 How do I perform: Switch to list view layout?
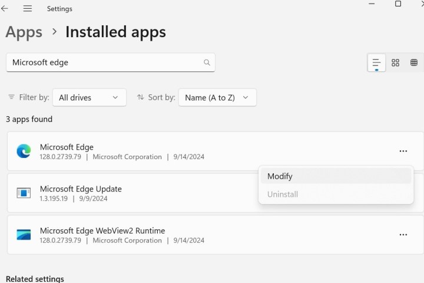click(x=376, y=62)
